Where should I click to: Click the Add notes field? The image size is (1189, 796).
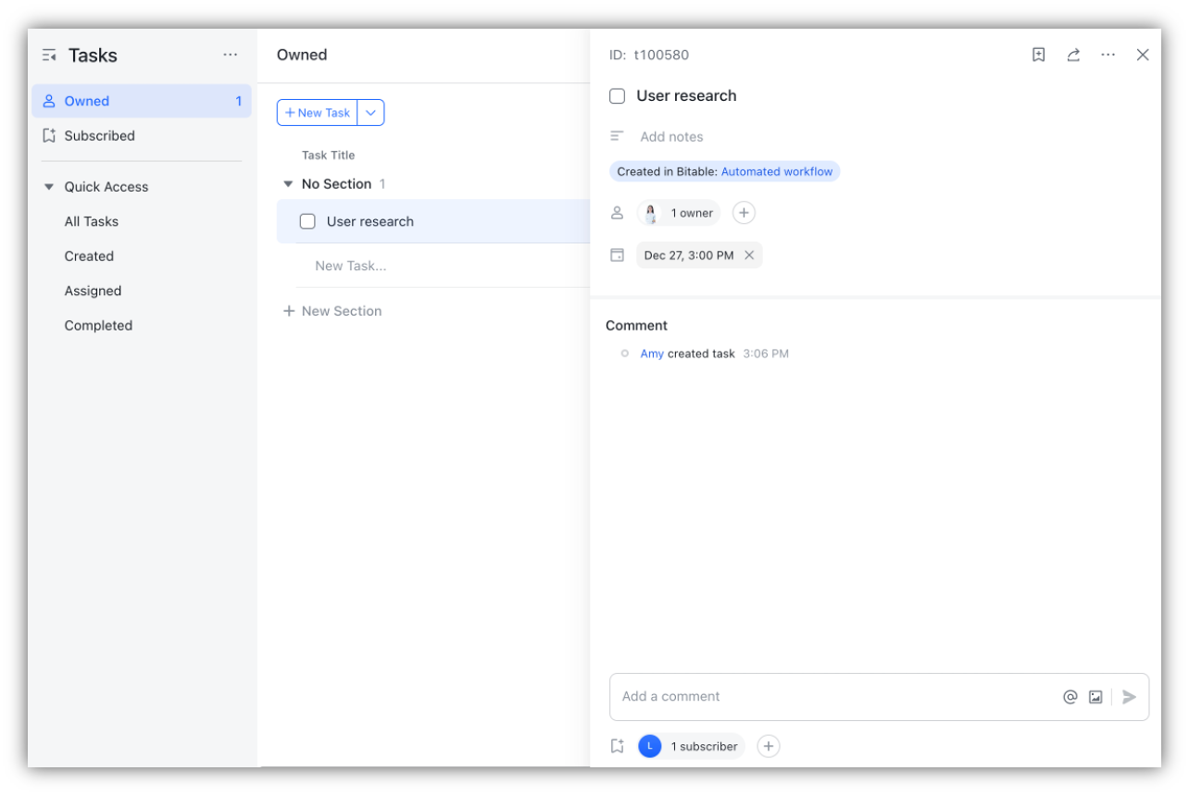[x=671, y=136]
